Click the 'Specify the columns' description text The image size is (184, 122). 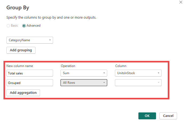51,18
